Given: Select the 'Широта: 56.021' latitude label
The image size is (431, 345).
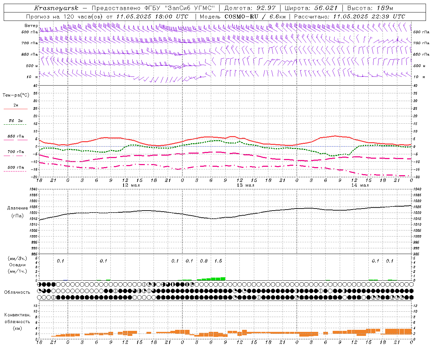Looking at the screenshot, I should click(311, 8).
